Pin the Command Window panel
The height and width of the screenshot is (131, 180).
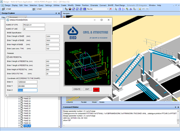tap(175, 107)
